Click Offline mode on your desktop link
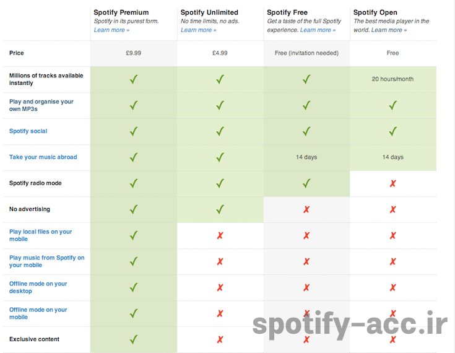 pyautogui.click(x=38, y=287)
